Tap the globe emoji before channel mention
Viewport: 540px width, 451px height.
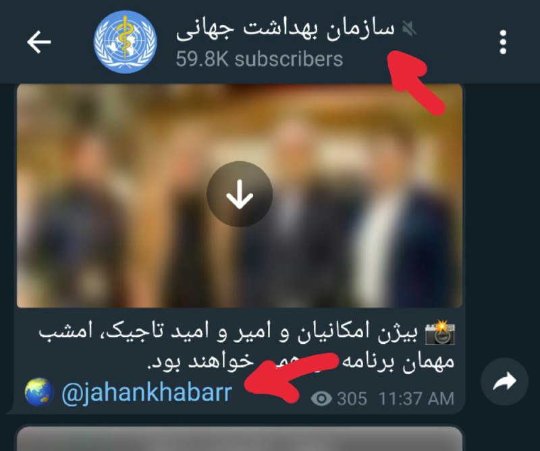pos(39,392)
